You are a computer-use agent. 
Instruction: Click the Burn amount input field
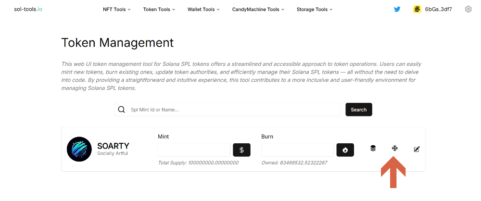coord(297,150)
